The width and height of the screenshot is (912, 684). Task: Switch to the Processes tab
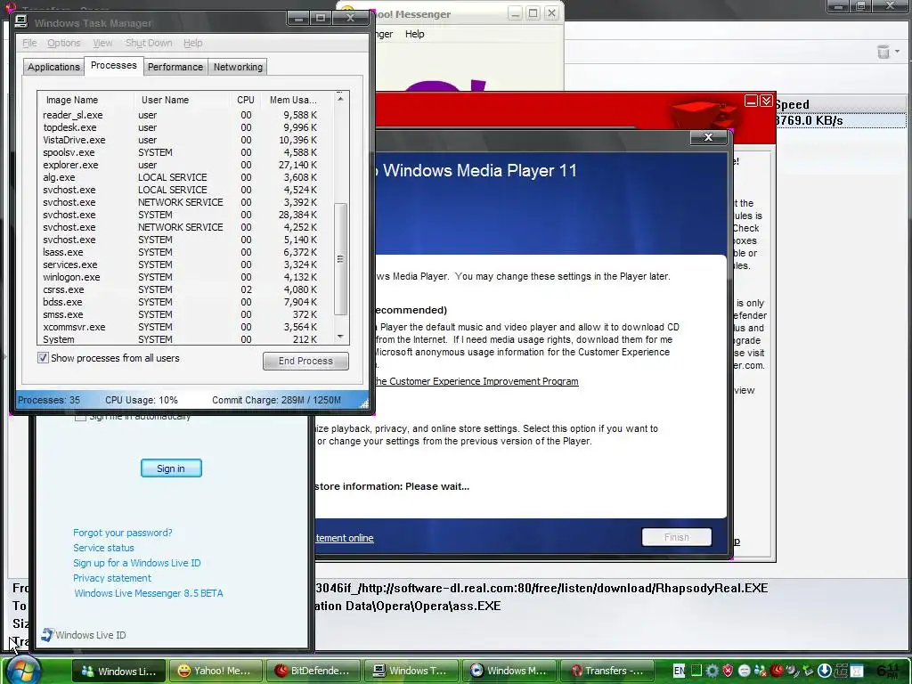tap(113, 65)
